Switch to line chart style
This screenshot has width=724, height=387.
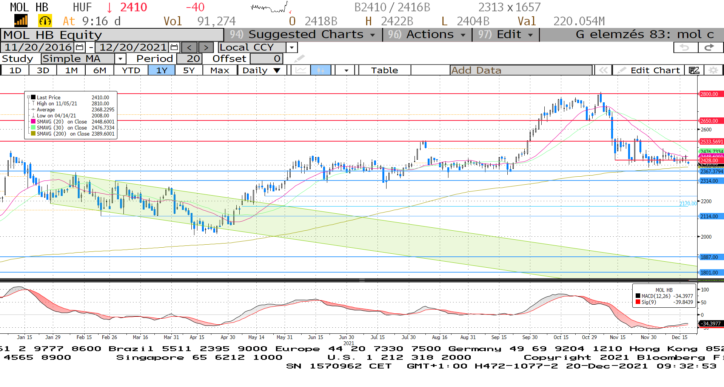pyautogui.click(x=301, y=70)
